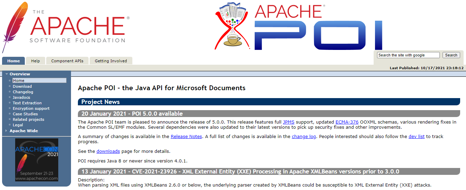Click the google site search field
Viewport: 466px width, 190px height.
(408, 55)
